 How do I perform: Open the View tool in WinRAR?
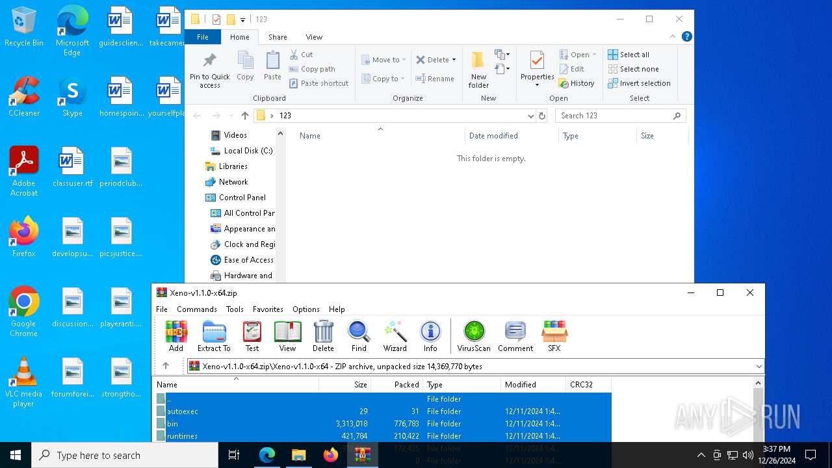[287, 336]
